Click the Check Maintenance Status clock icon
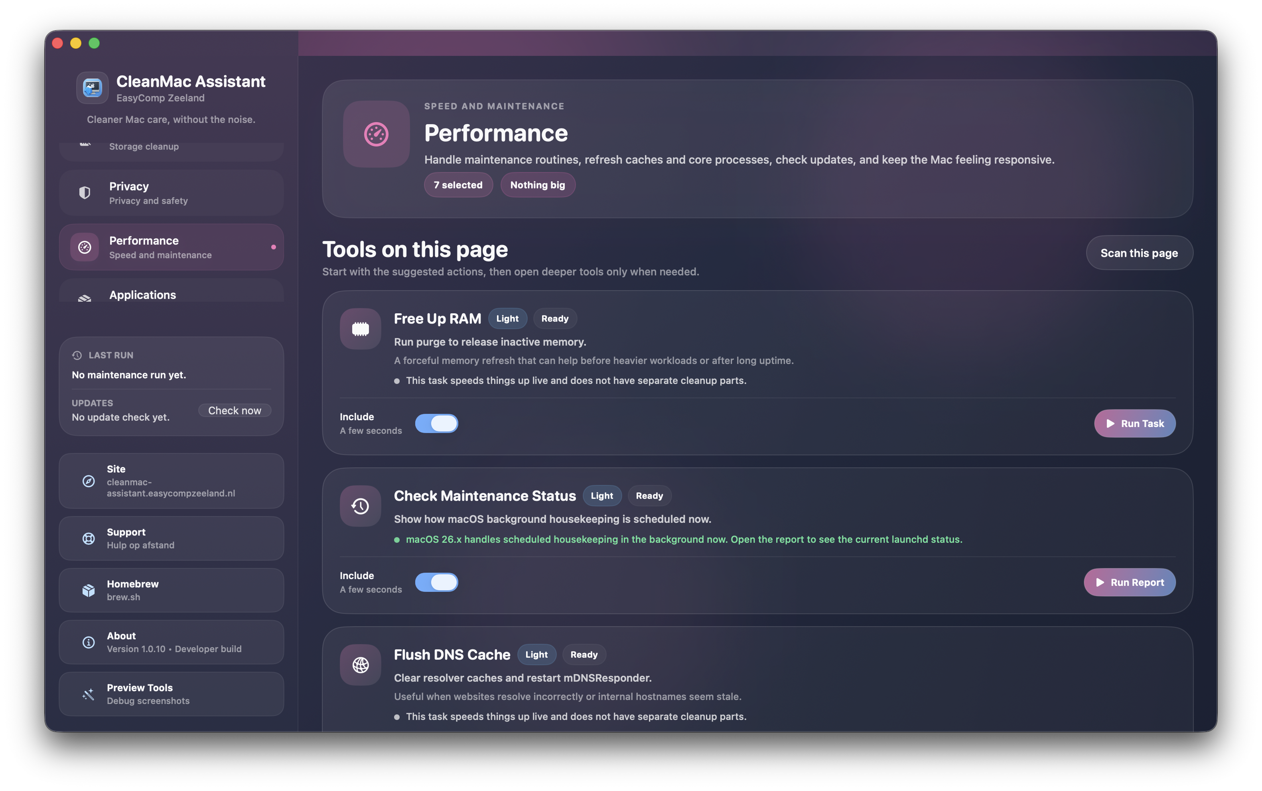The height and width of the screenshot is (791, 1262). pos(360,506)
